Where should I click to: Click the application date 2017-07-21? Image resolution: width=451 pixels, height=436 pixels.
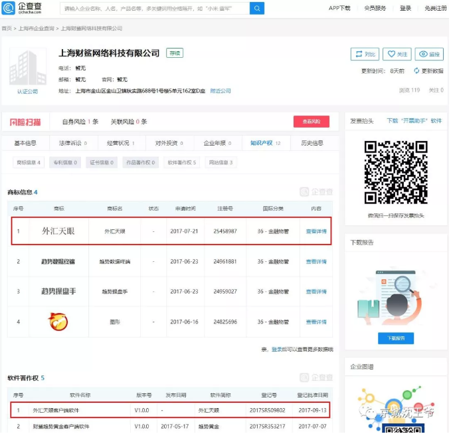(x=185, y=232)
